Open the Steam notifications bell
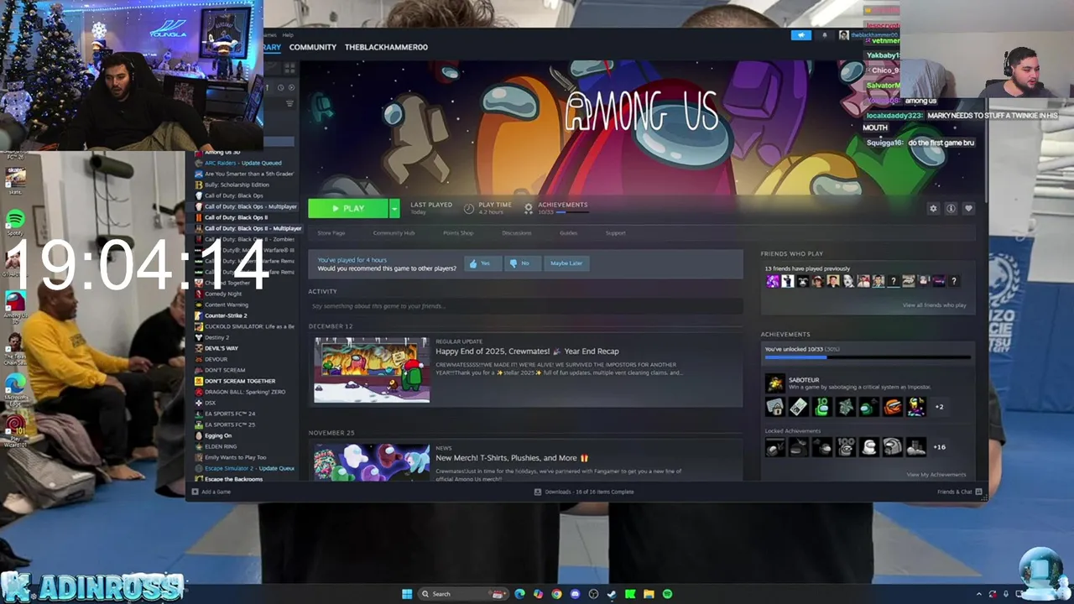Viewport: 1074px width, 604px height. click(824, 35)
